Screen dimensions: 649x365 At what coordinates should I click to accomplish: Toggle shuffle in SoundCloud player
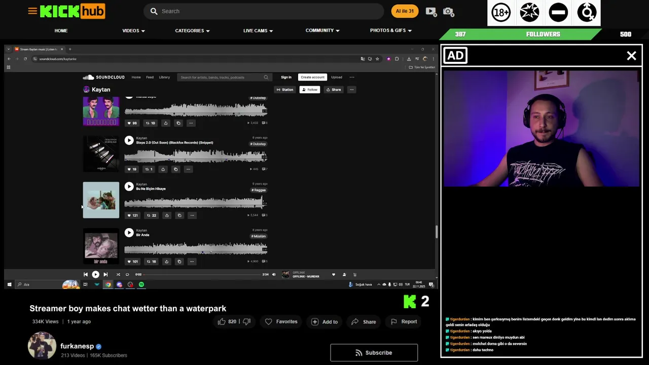[118, 274]
